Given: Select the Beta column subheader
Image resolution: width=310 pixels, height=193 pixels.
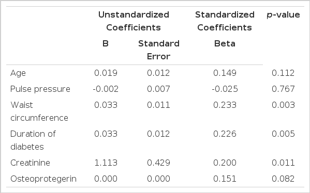Looking at the screenshot, I should pos(225,43).
